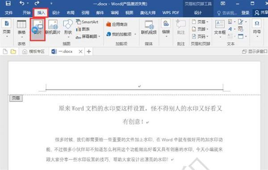This screenshot has width=268, height=170.
Task: Open the 审阅 (Review) tab
Action: click(x=115, y=12)
